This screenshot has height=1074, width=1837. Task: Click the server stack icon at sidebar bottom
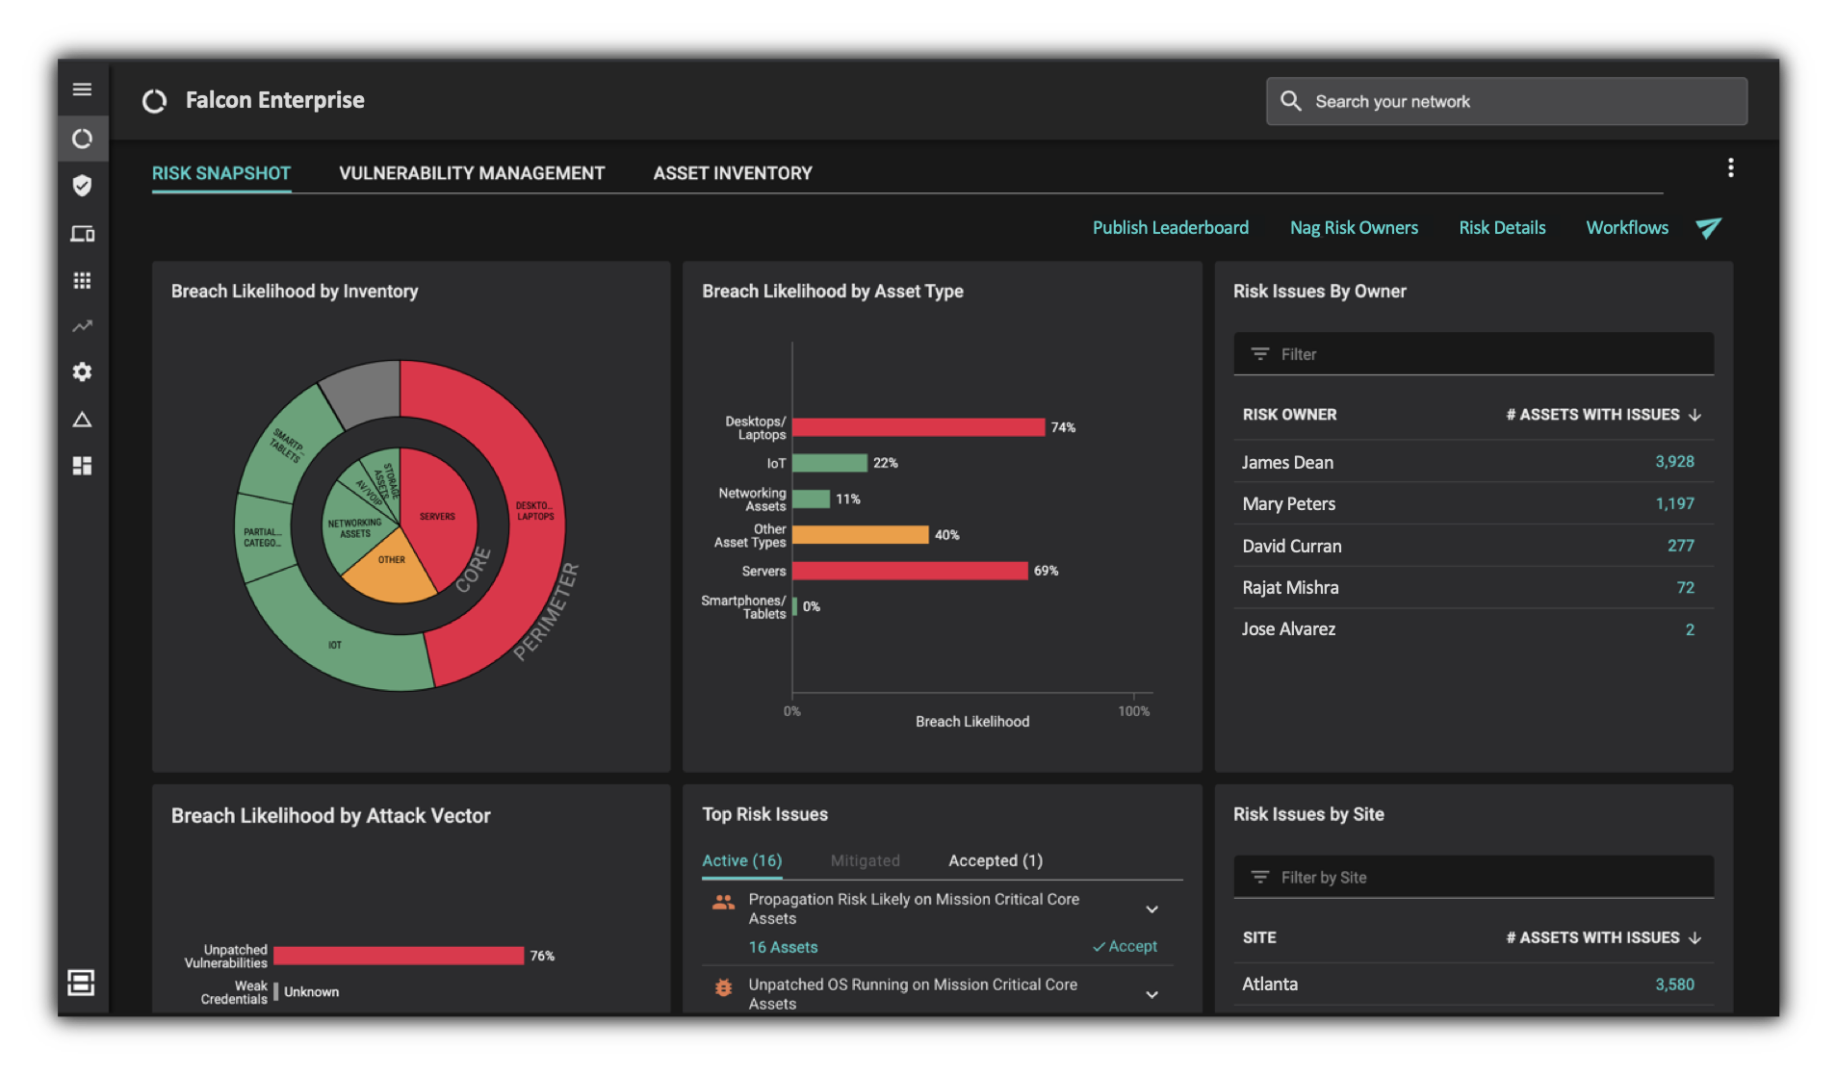[x=81, y=982]
